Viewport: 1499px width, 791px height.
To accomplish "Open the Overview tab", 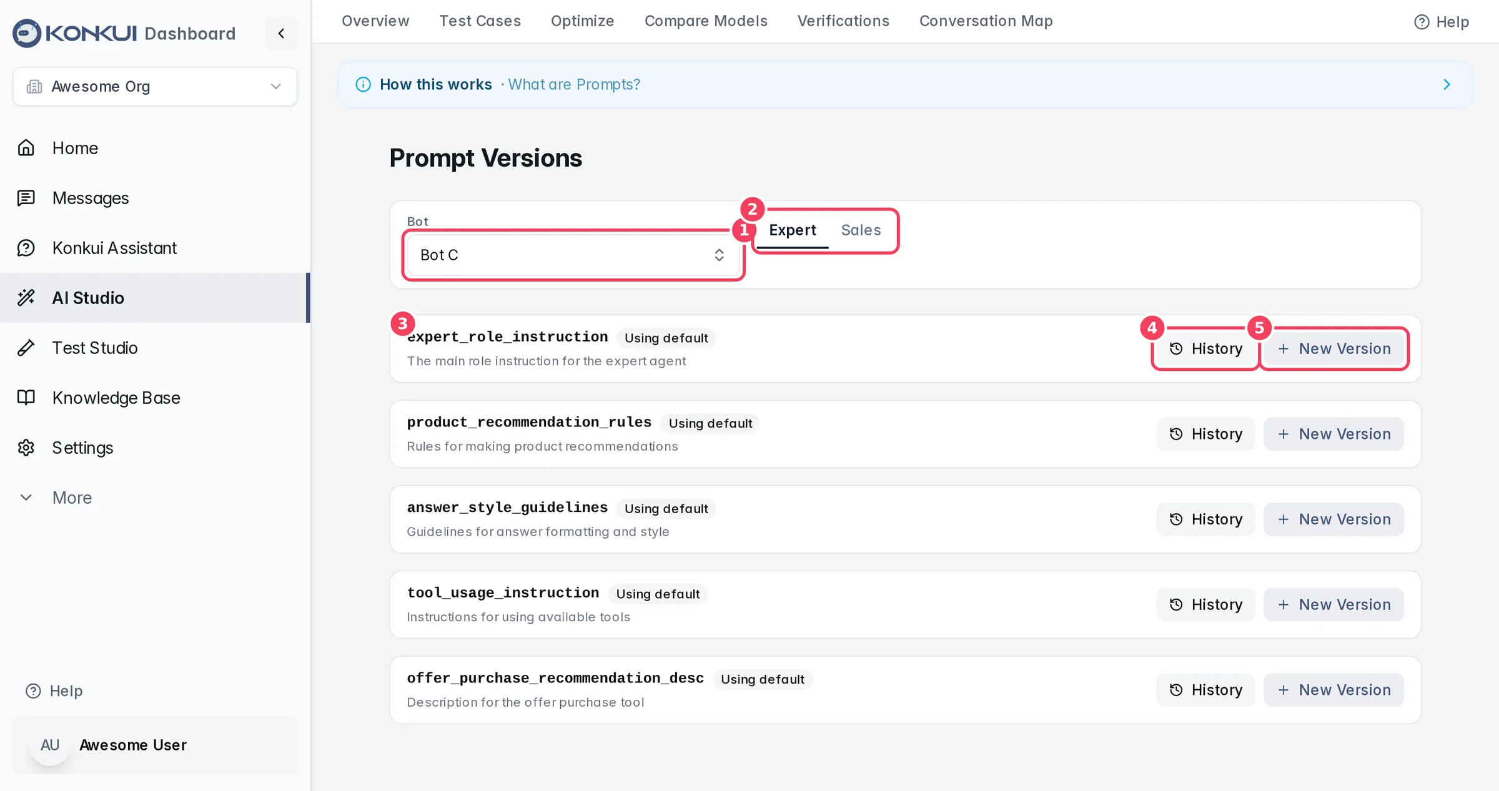I will click(375, 21).
